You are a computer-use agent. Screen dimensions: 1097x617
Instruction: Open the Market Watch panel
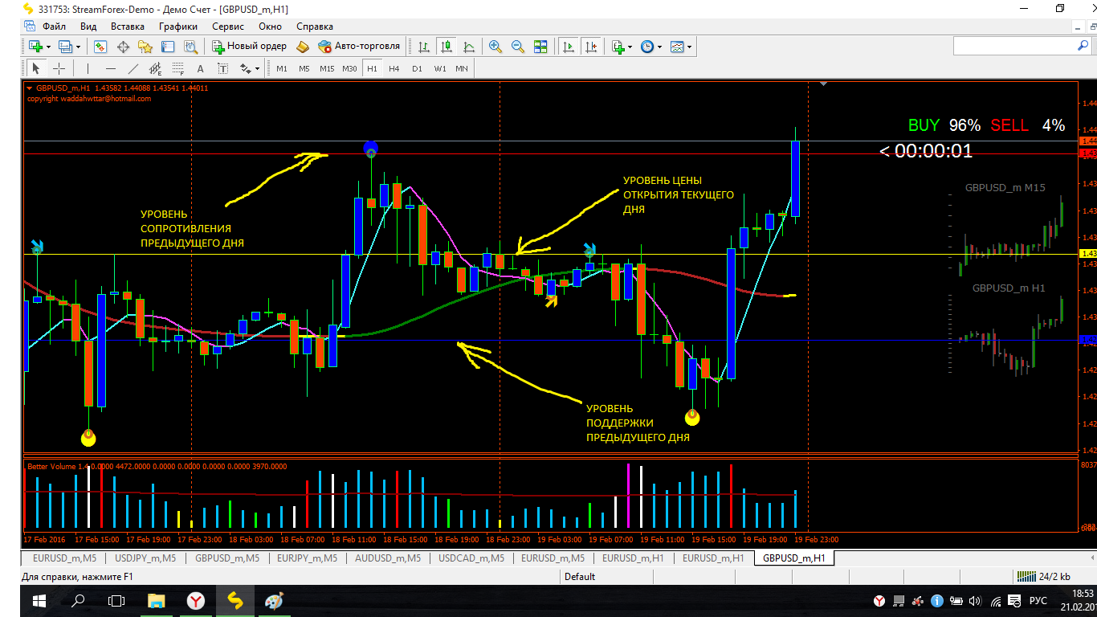point(100,47)
